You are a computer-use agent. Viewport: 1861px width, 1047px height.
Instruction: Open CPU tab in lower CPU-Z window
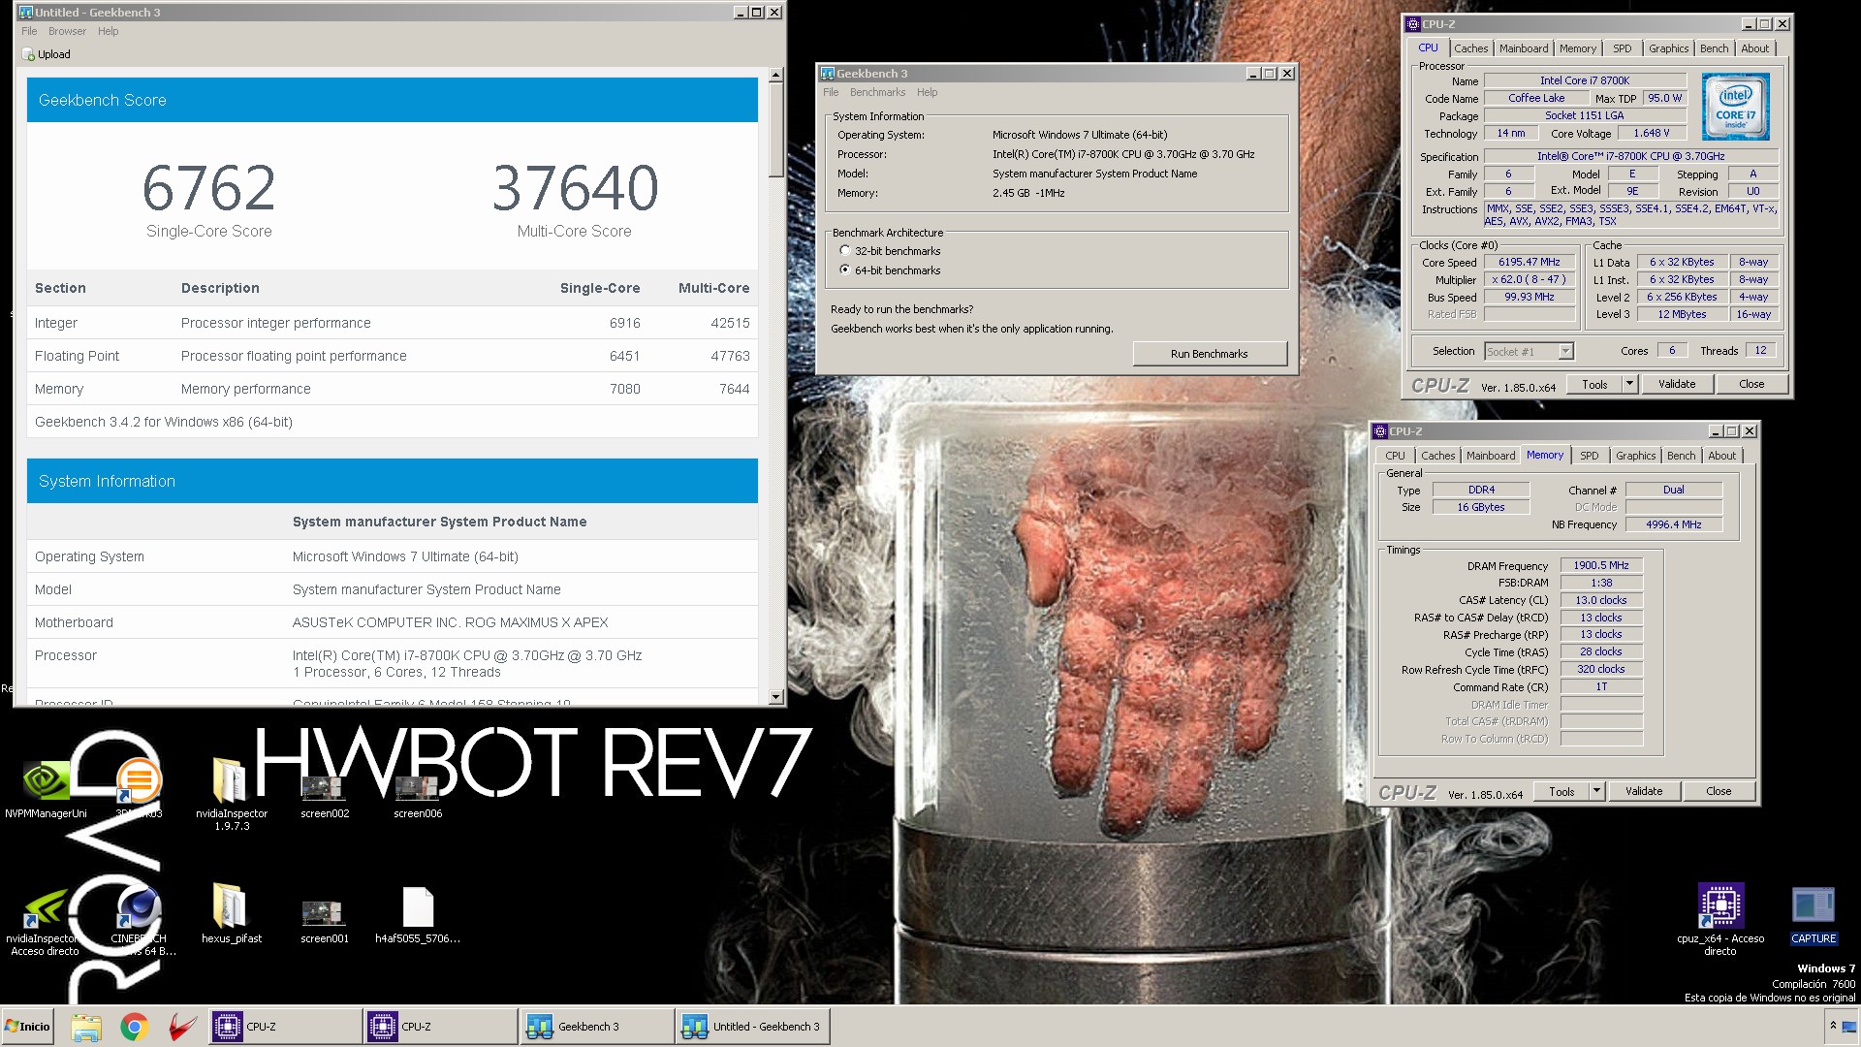click(1395, 456)
